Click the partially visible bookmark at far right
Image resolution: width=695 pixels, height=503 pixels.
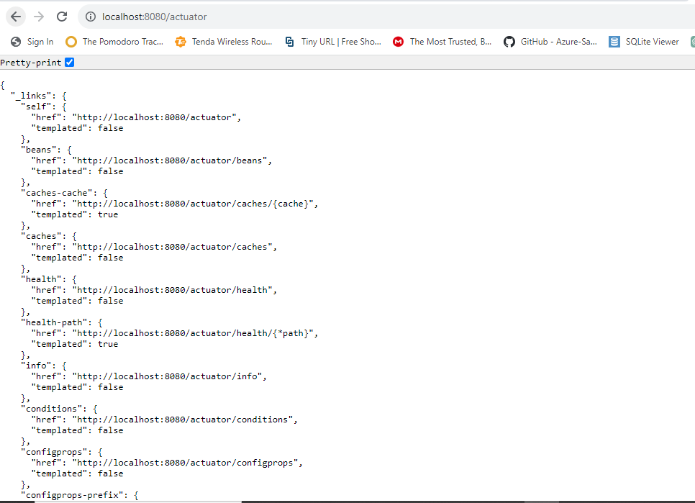691,42
